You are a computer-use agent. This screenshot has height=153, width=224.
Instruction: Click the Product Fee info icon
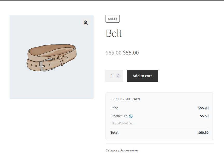tap(131, 116)
